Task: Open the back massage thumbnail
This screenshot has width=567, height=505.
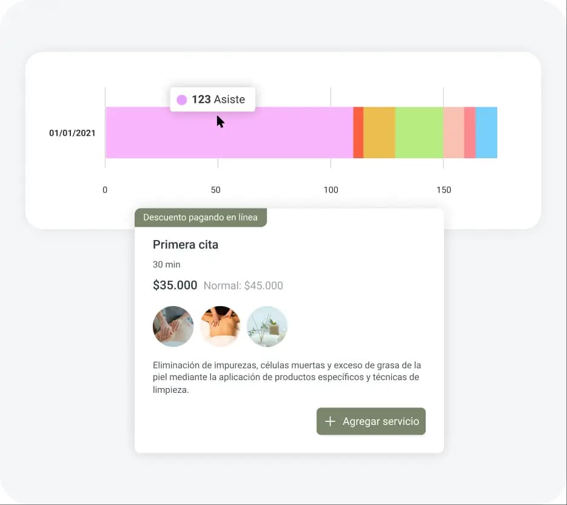Action: click(x=220, y=326)
